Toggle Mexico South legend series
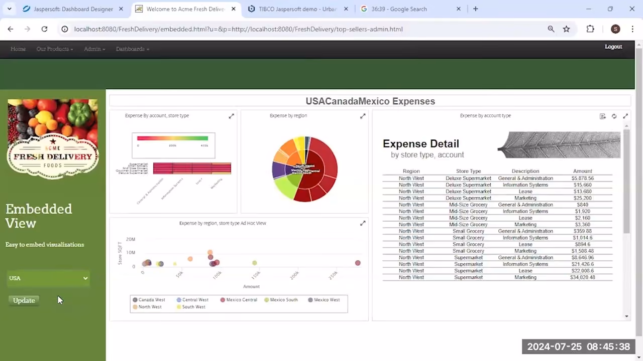 point(281,300)
